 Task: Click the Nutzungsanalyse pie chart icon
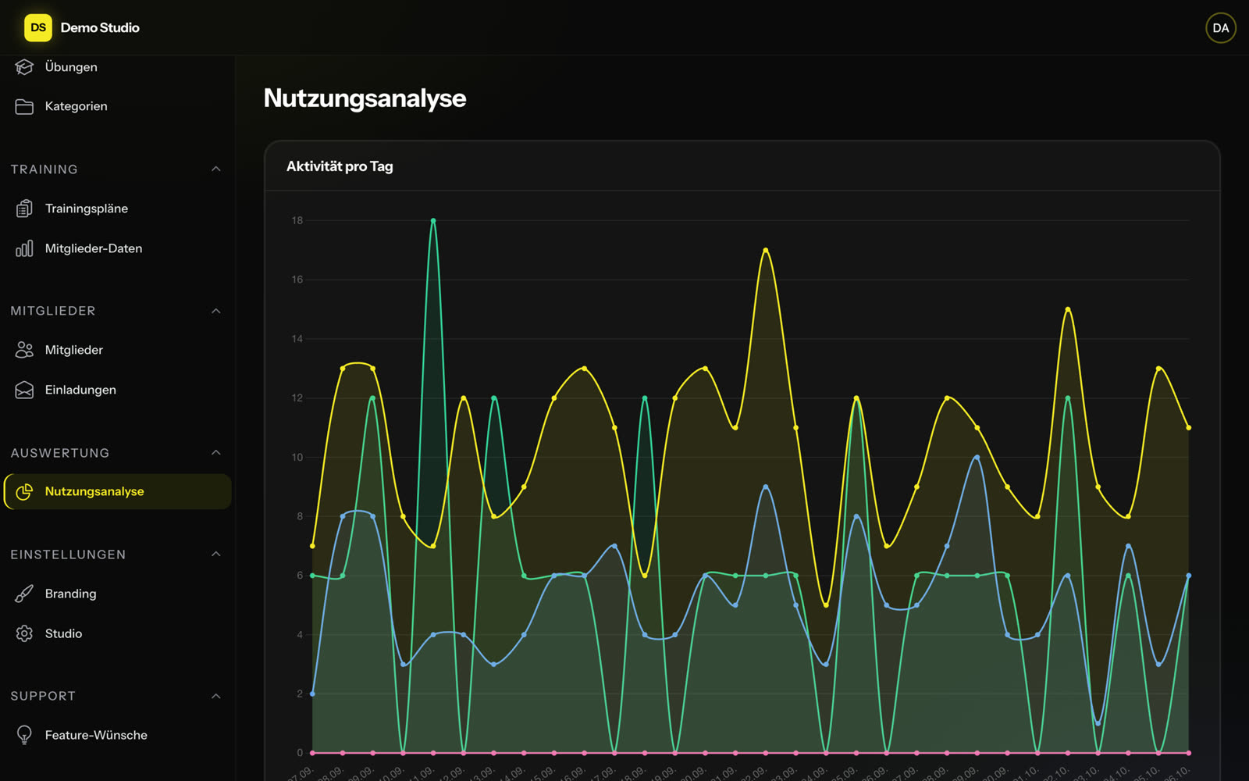click(24, 491)
